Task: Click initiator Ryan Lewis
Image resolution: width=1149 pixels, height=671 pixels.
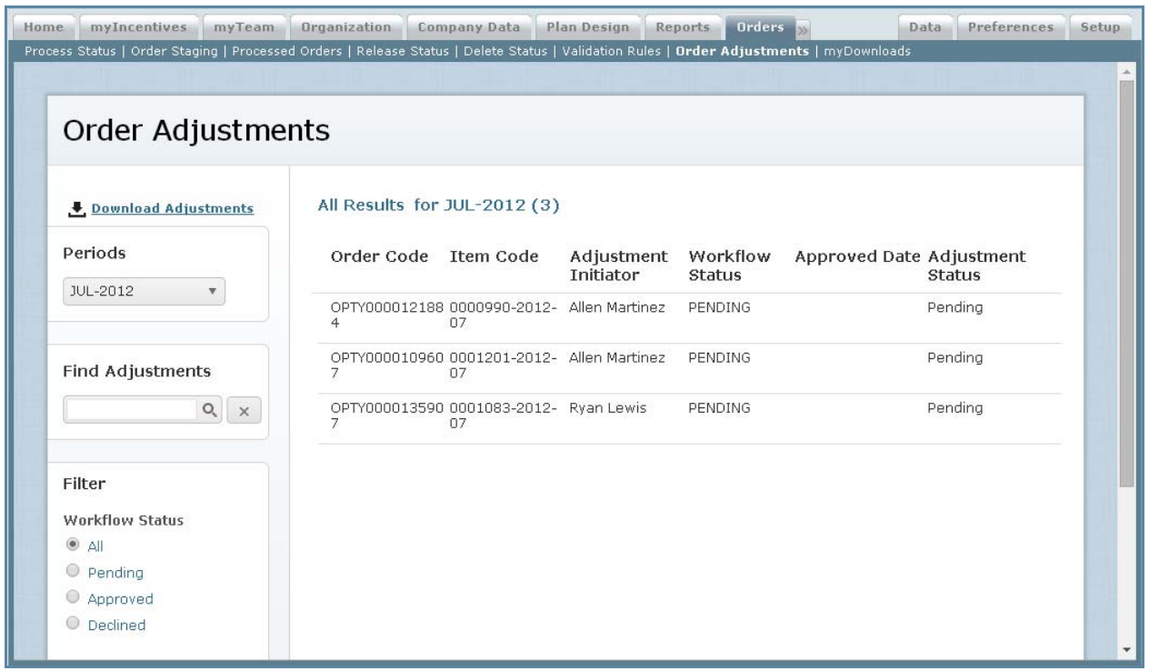Action: (x=607, y=408)
